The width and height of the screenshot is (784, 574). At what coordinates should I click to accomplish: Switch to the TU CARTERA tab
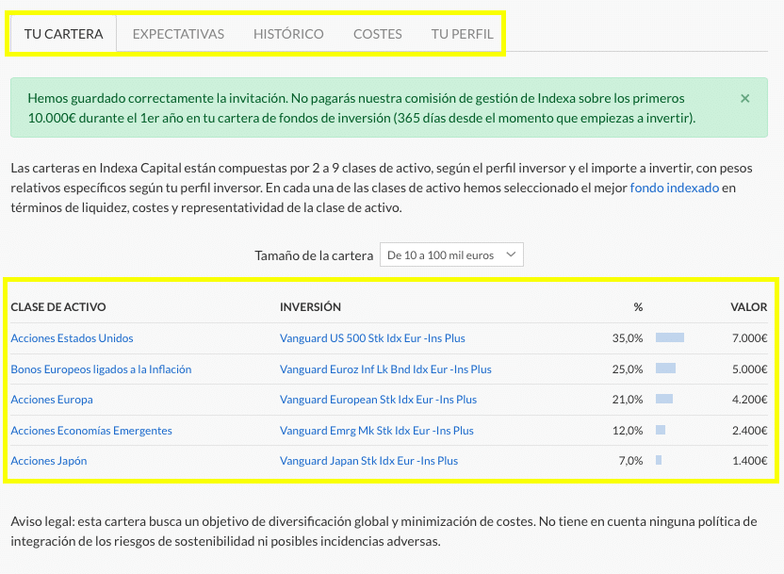63,34
